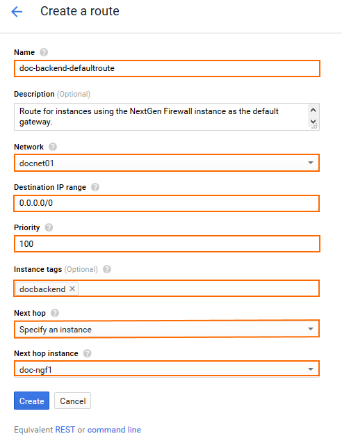Viewport: 342px width, 443px height.
Task: Show help for Next hop instance
Action: tap(88, 353)
